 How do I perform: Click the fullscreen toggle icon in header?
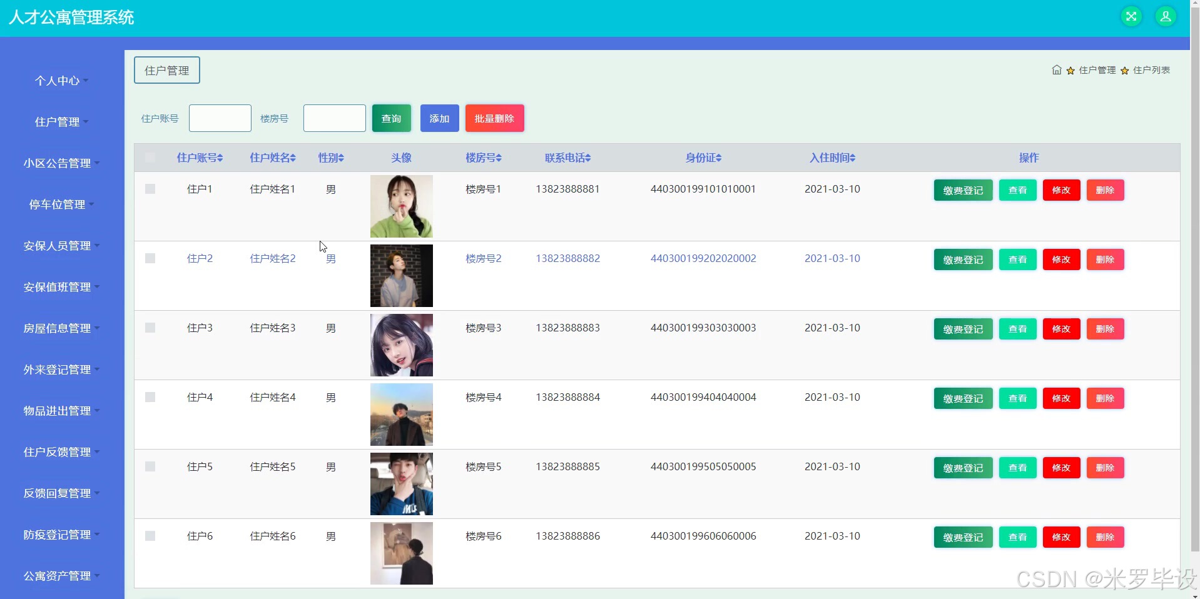(1131, 17)
